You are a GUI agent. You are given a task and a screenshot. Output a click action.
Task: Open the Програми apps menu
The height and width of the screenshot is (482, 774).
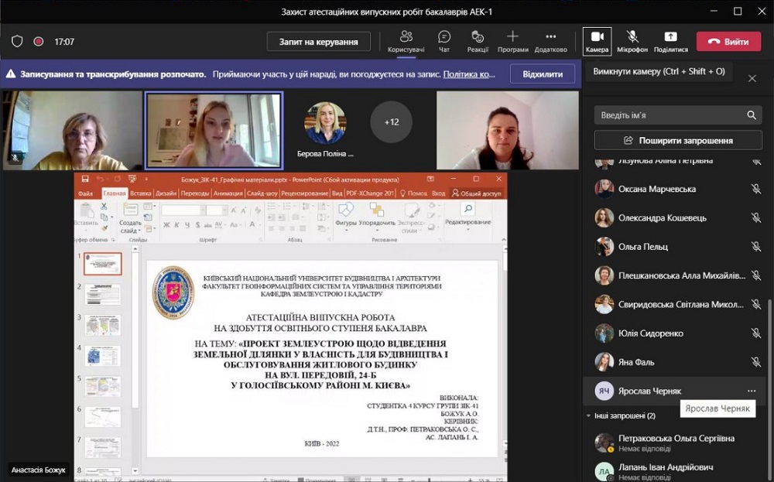(513, 42)
